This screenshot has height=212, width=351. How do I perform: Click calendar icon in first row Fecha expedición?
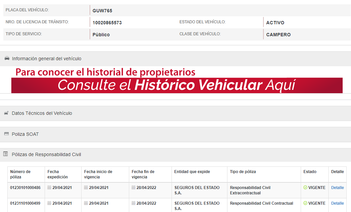click(x=50, y=188)
